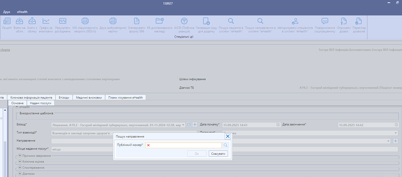Image resolution: width=402 pixels, height=177 pixels.
Task: Click search magnifier in Пошук направлення dialog
Action: click(x=225, y=145)
